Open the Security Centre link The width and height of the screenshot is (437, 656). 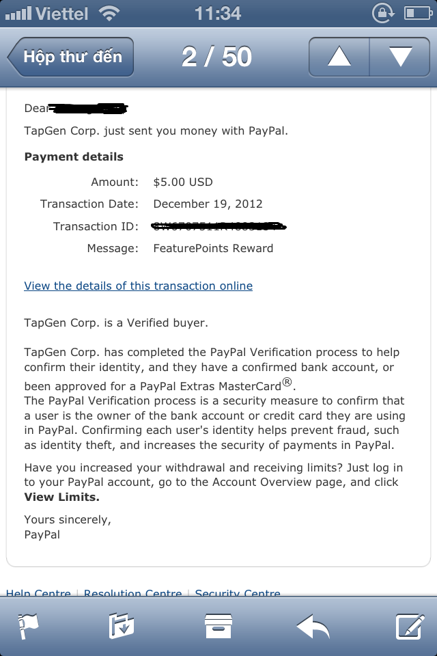click(238, 594)
